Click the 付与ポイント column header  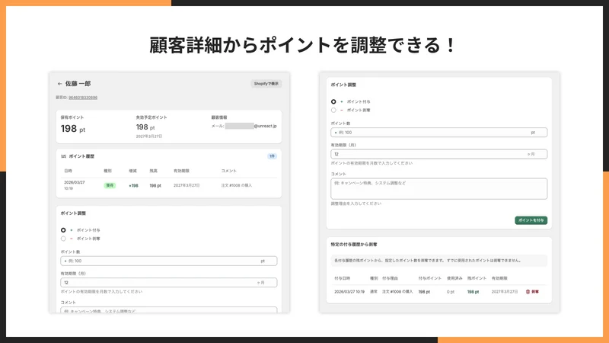tap(429, 278)
